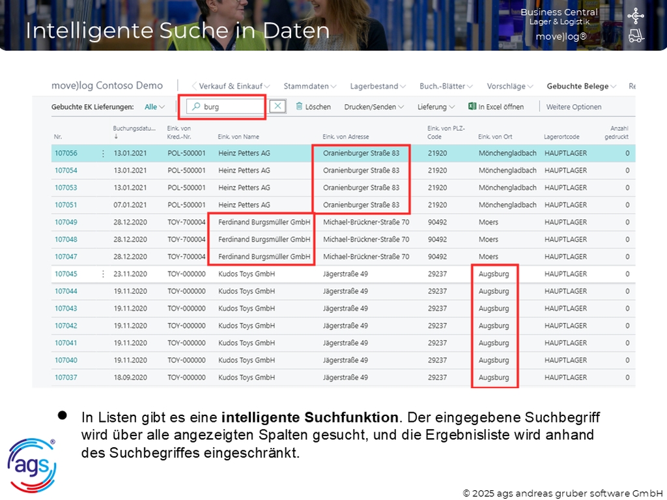Click the Anzahl gedruckt column header
Image resolution: width=667 pixels, height=500 pixels.
[x=616, y=133]
